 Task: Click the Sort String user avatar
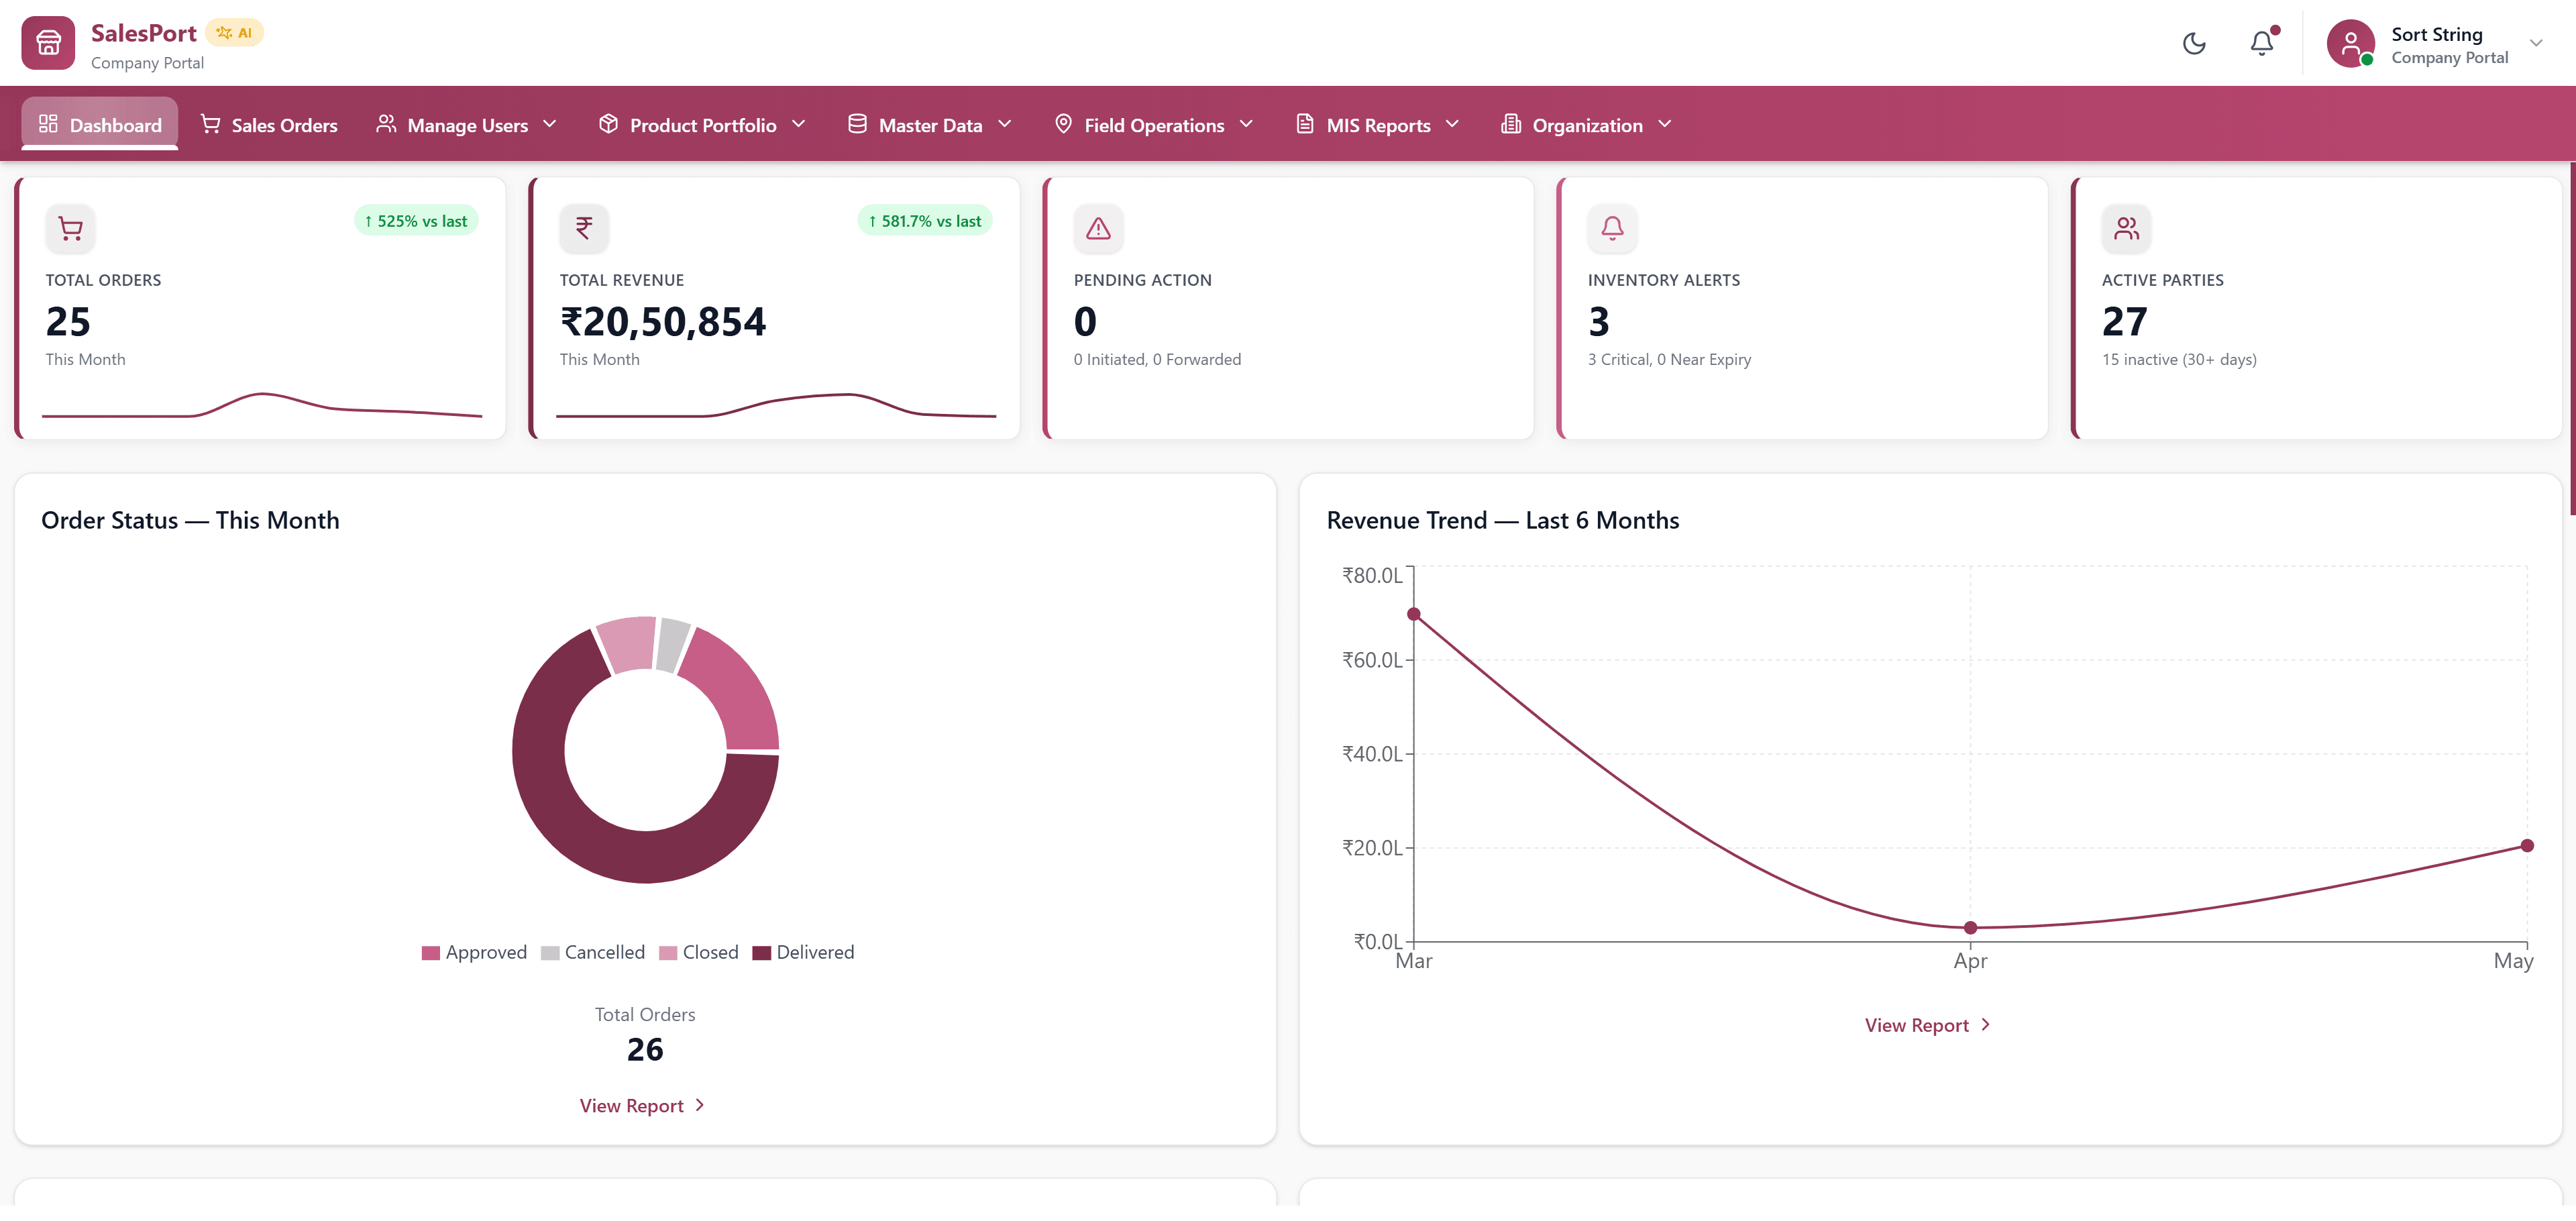click(2350, 43)
